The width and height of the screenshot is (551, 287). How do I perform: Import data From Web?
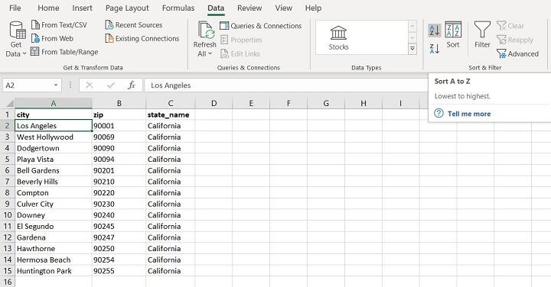pyautogui.click(x=52, y=39)
